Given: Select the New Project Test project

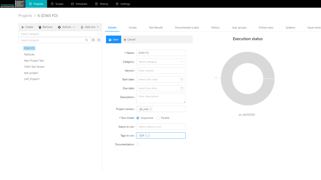Looking at the screenshot, I should coord(34,60).
